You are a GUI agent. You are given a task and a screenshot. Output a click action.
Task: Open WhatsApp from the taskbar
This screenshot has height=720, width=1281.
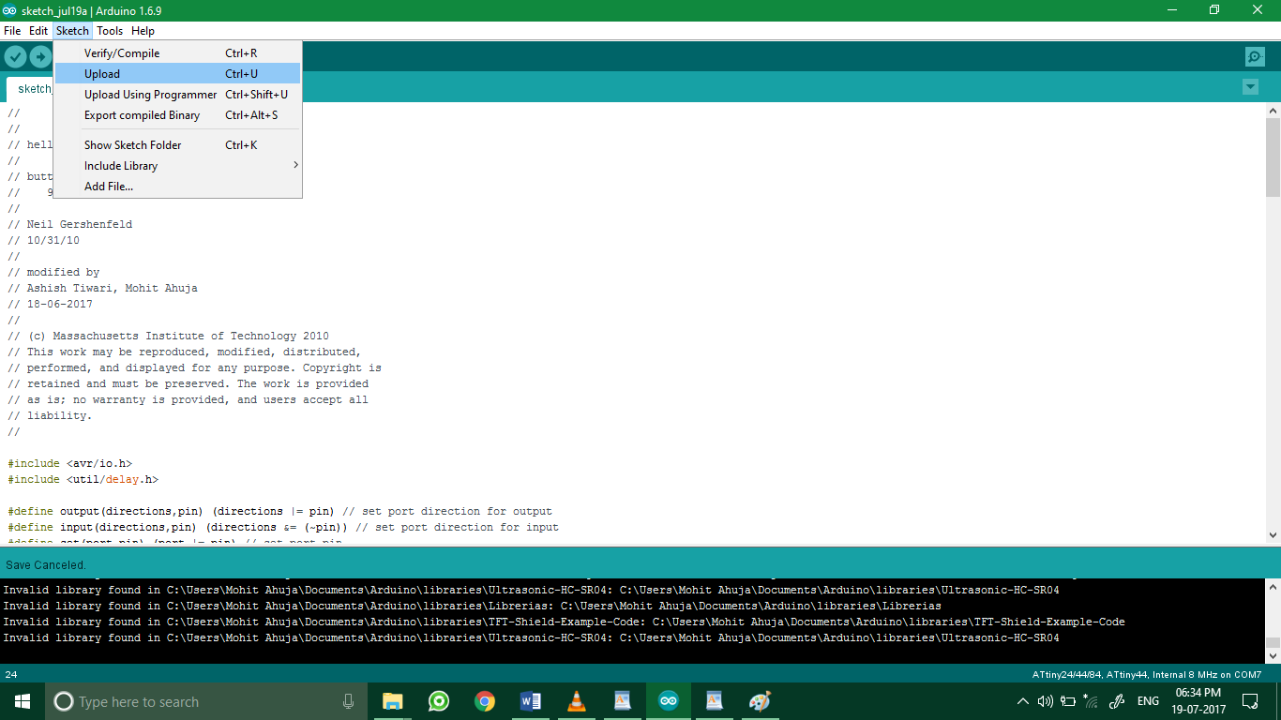438,701
